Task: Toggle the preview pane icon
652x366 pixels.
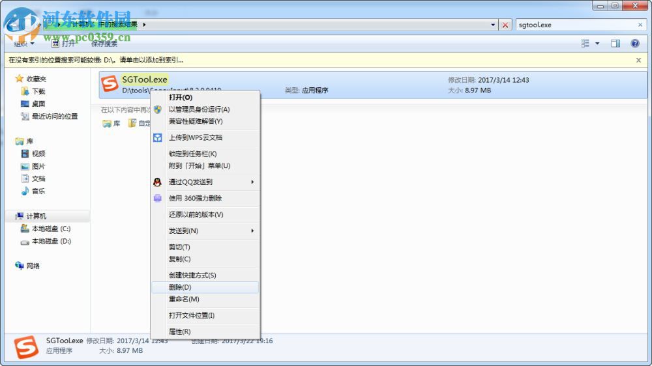Action: tap(615, 43)
